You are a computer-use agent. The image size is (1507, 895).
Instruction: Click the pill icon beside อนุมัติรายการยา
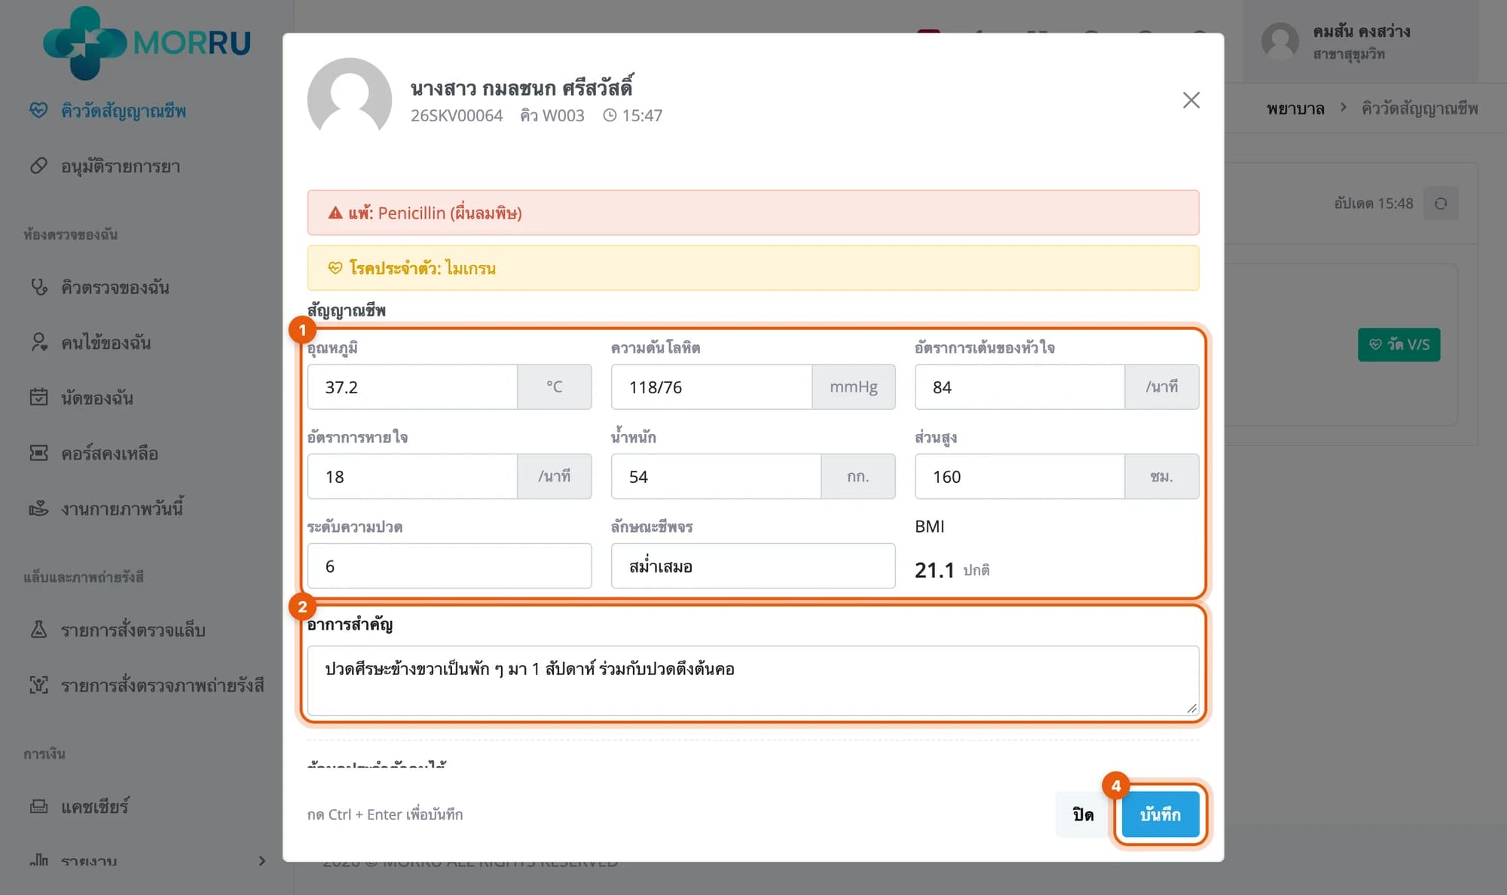(x=38, y=166)
